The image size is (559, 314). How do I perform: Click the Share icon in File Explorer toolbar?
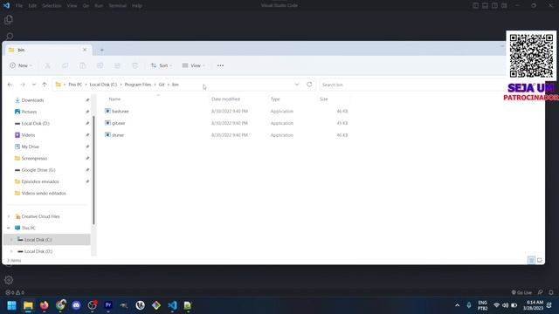[x=117, y=65]
